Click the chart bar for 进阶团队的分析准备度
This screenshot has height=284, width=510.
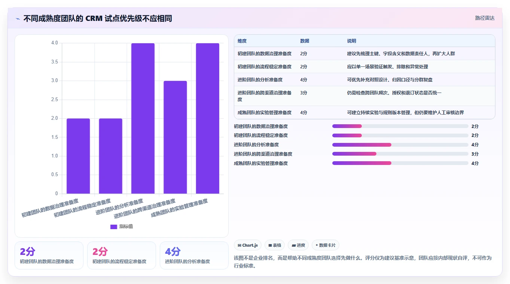(143, 118)
